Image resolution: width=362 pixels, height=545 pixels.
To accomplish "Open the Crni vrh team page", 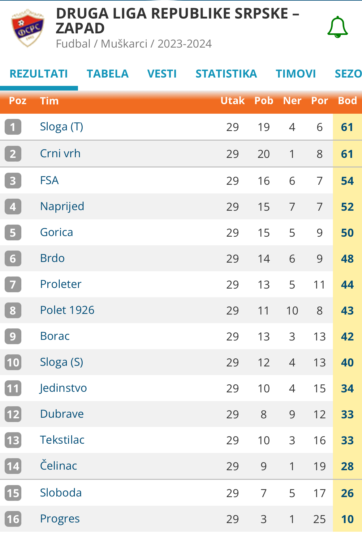I will tap(60, 154).
